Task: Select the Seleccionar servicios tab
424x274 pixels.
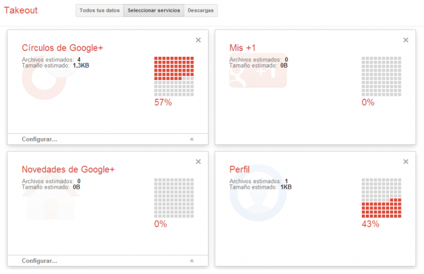Action: tap(154, 10)
